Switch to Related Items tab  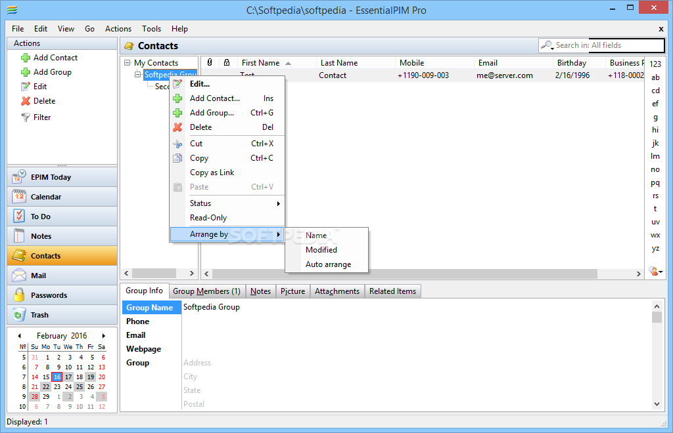pos(392,291)
